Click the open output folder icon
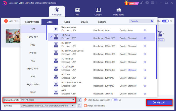Viewport: 176px width, 111px height. [80, 106]
